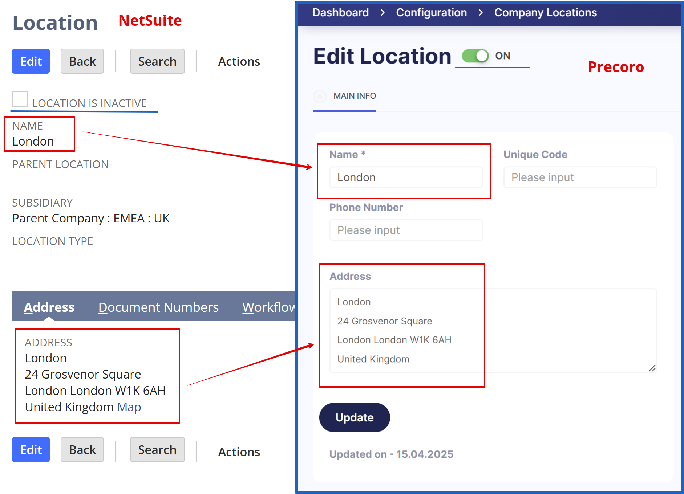Click the Name field containing London
Viewport: 684px width, 494px height.
click(x=406, y=177)
